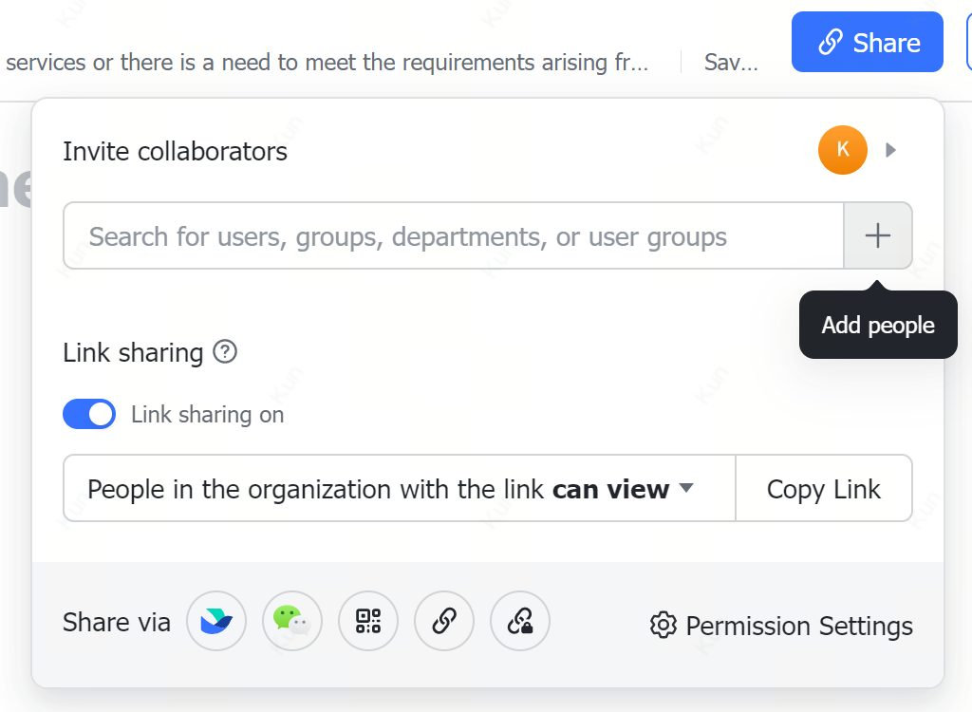Open the Permission Settings text link
This screenshot has height=712, width=972.
coord(798,626)
